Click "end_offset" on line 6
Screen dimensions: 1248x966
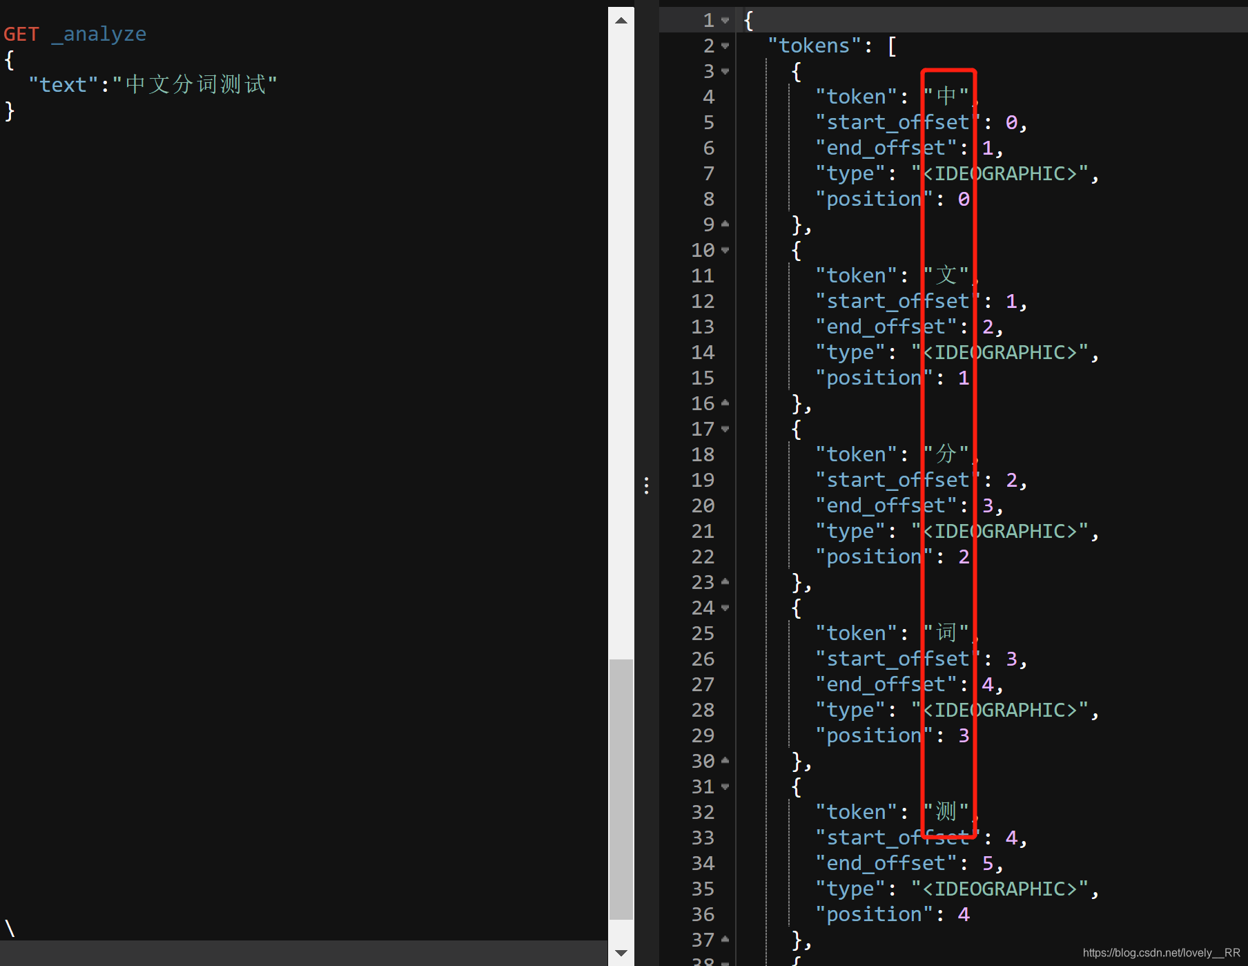point(886,148)
